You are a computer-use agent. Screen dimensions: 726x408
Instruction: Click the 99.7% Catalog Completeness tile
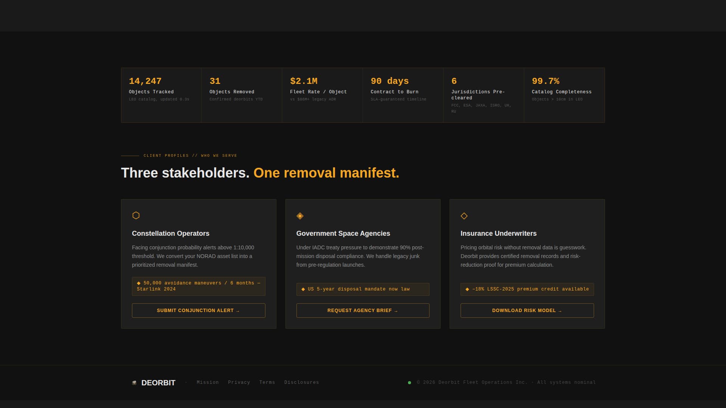click(x=564, y=95)
